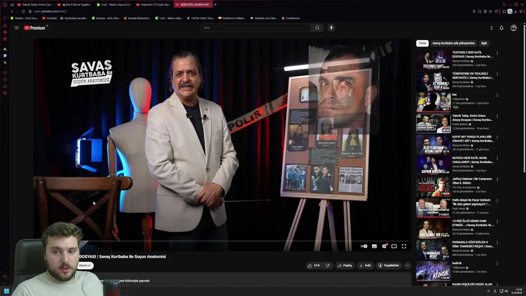Select Savaş Kurtbaba adlı yükleyiciden chip
This screenshot has width=526, height=296.
(x=454, y=43)
